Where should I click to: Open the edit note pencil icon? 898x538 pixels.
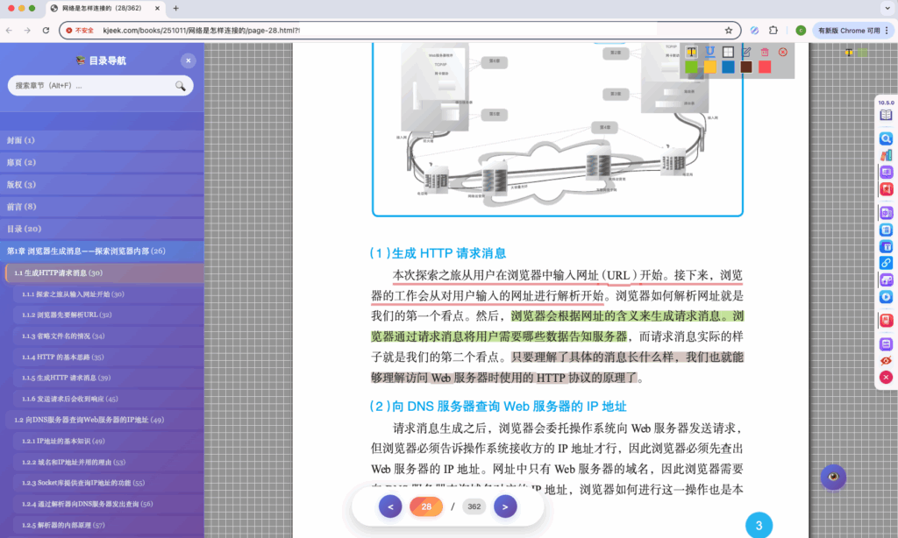[x=746, y=53]
